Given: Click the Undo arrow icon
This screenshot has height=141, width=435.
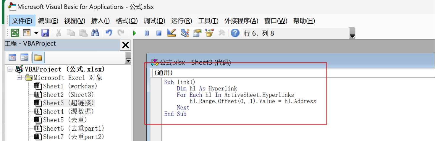Looking at the screenshot, I should [x=109, y=33].
